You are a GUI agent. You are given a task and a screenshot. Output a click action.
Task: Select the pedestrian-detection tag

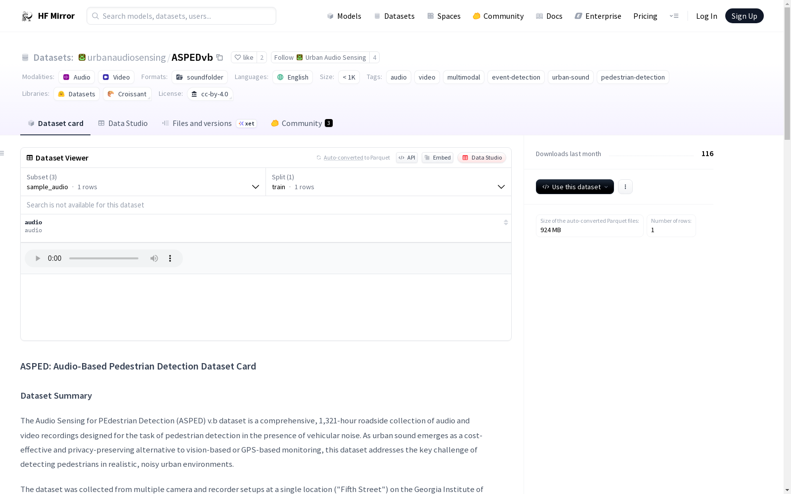633,77
